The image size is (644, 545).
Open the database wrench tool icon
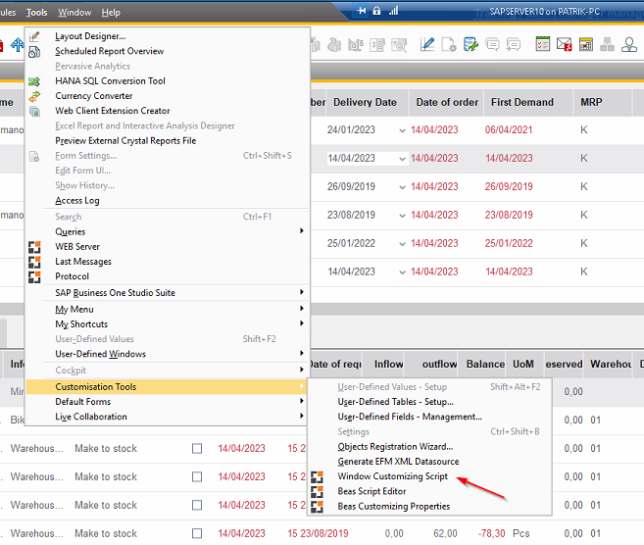[471, 44]
